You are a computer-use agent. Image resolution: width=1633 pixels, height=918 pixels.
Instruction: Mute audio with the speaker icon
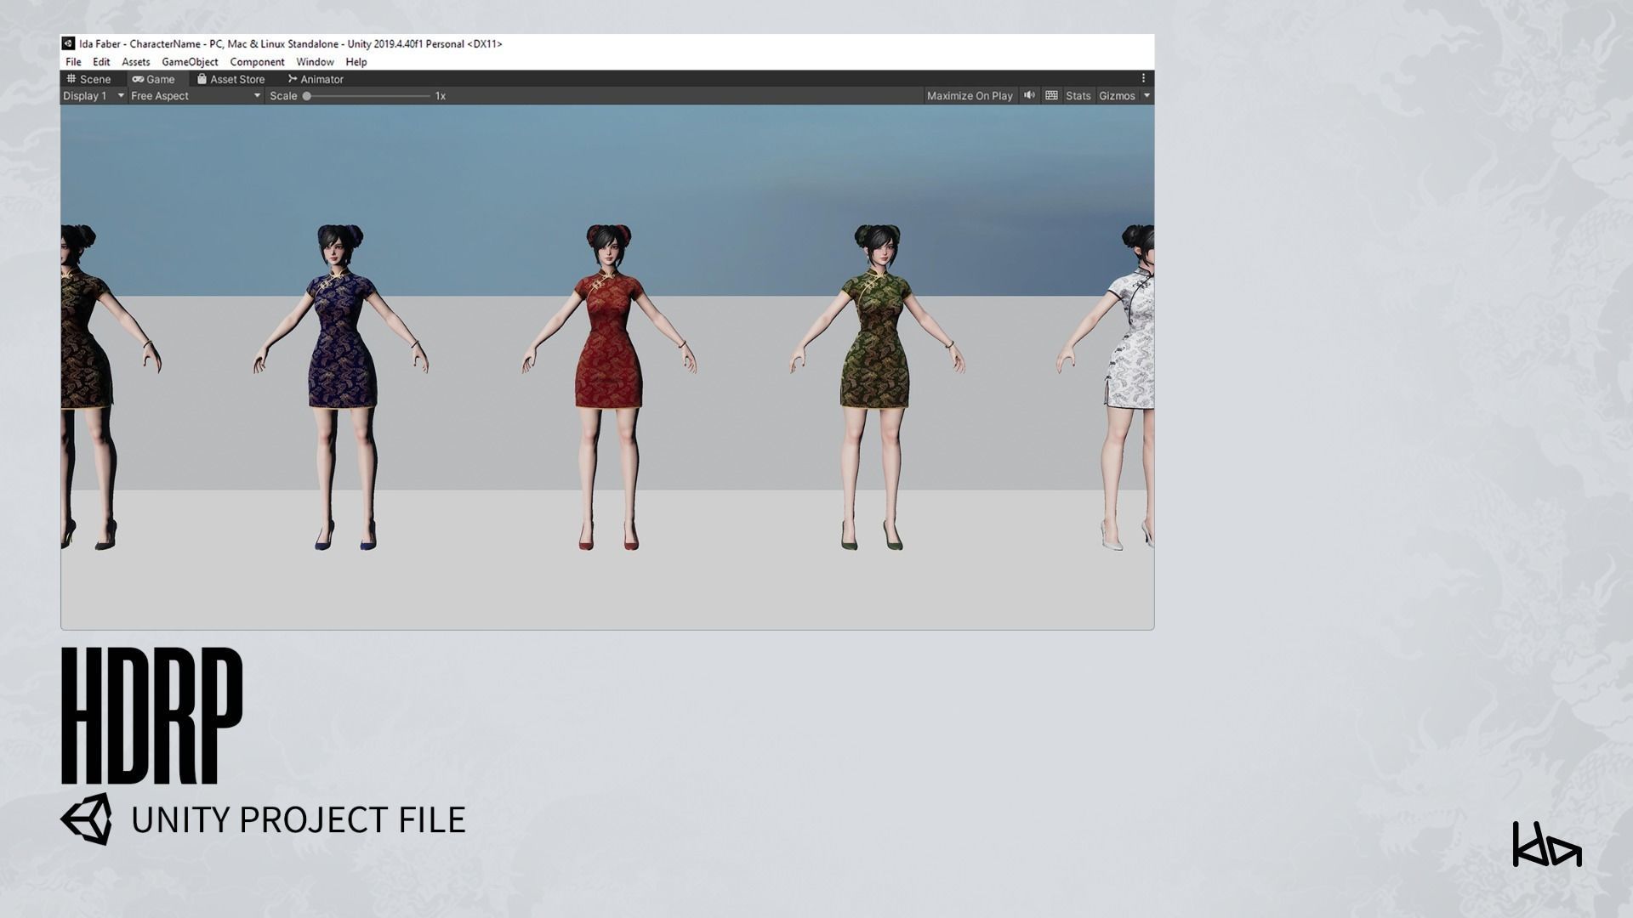(1029, 95)
